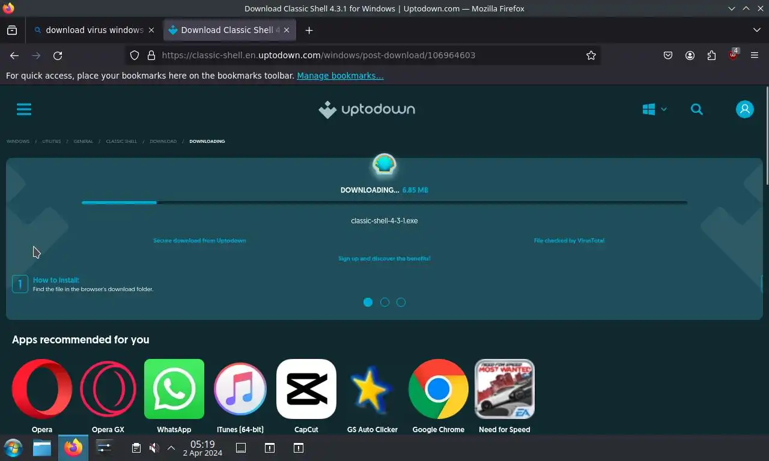Select the third carousel dot

[x=401, y=302]
